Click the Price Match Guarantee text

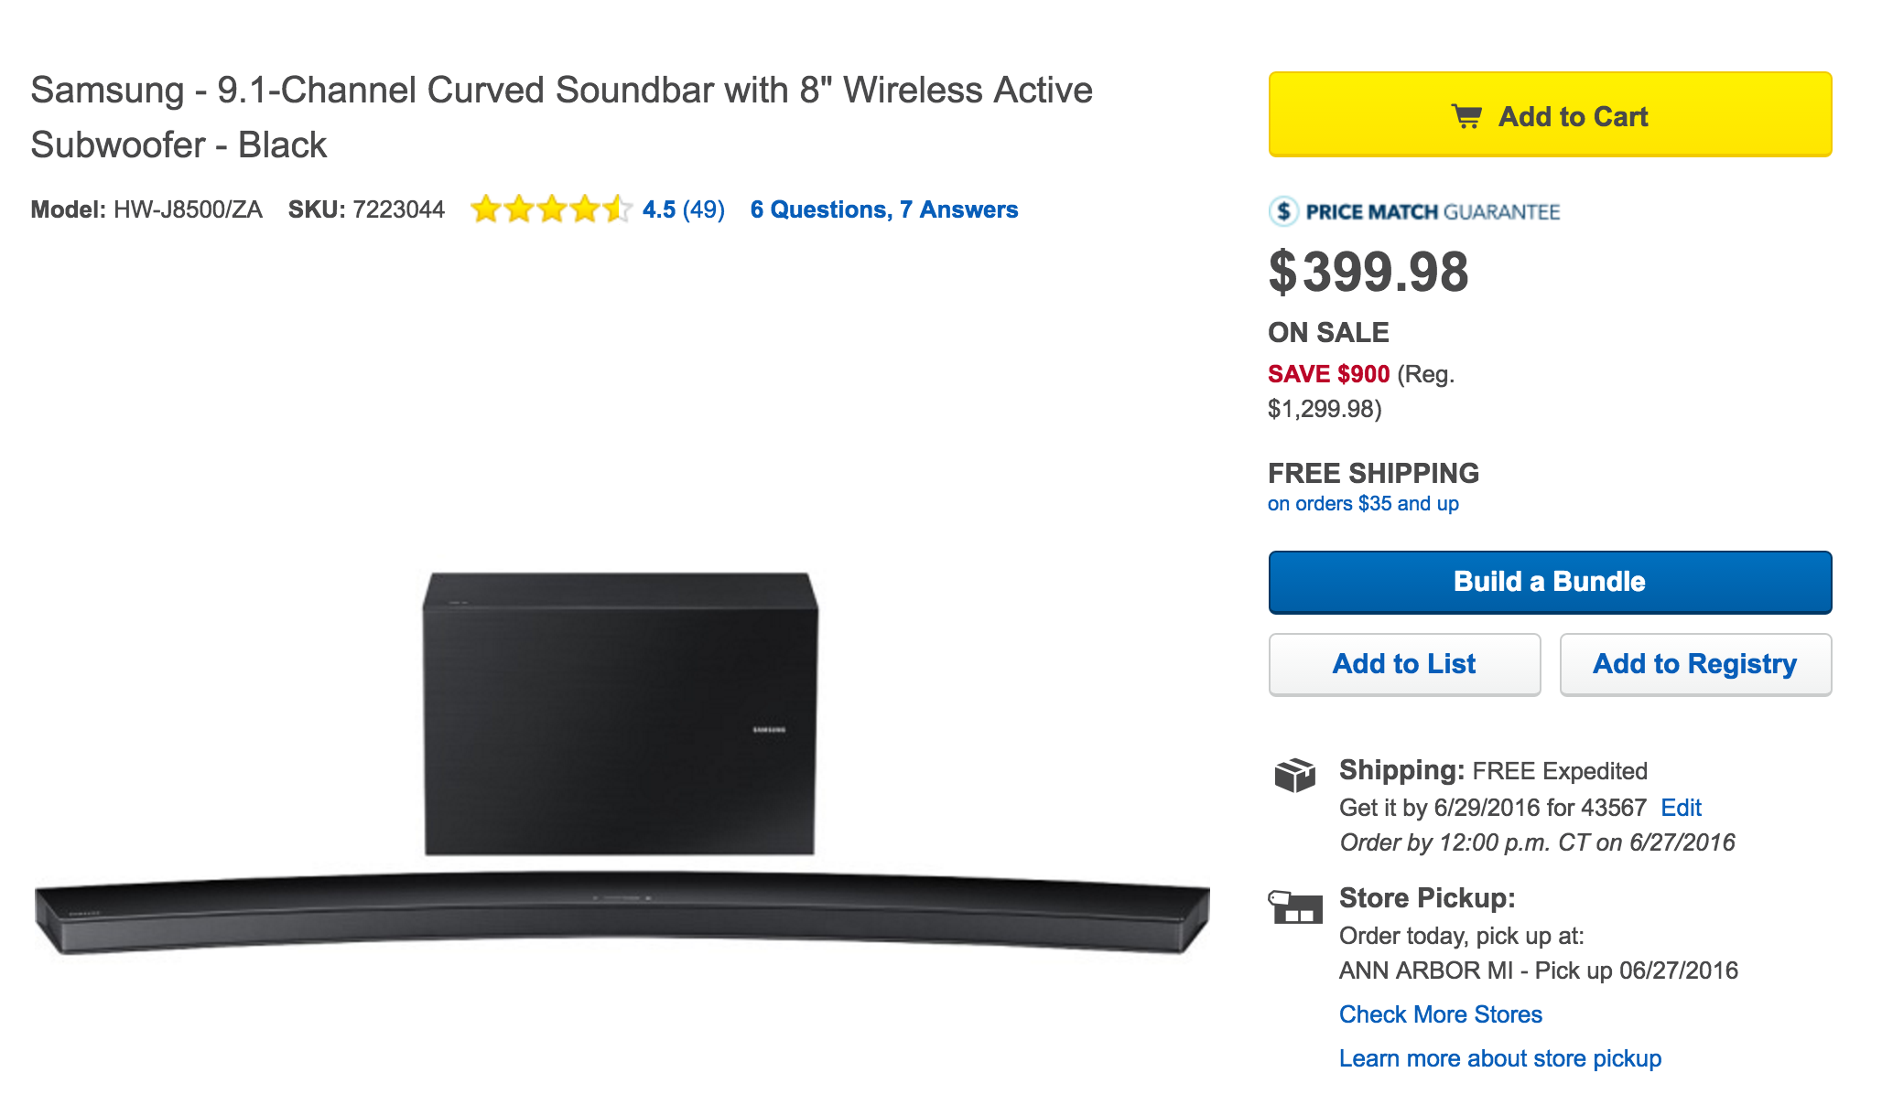pos(1432,212)
